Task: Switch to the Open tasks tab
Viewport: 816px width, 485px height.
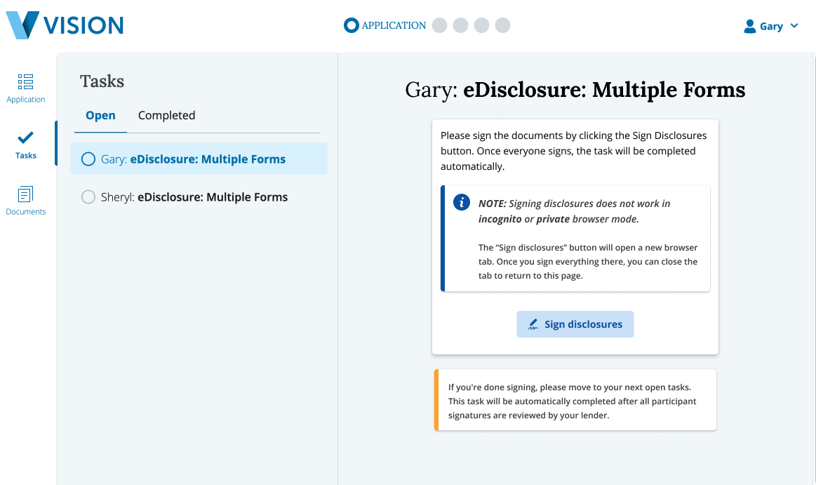Action: click(100, 115)
